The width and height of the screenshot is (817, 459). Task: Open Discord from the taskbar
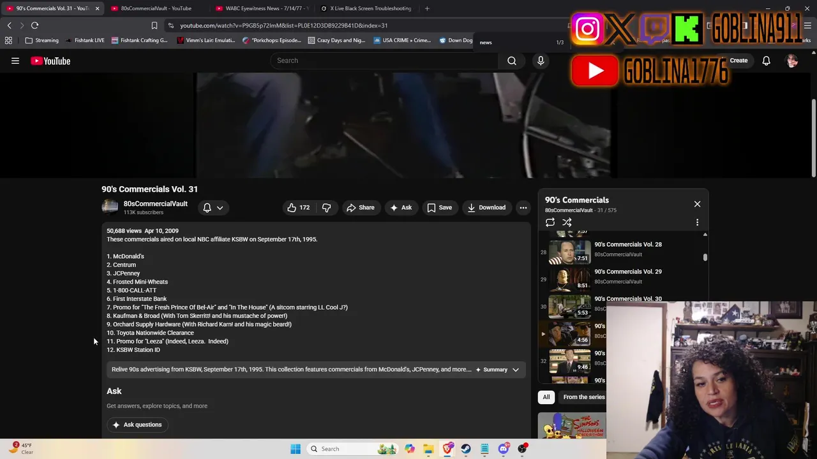[504, 449]
